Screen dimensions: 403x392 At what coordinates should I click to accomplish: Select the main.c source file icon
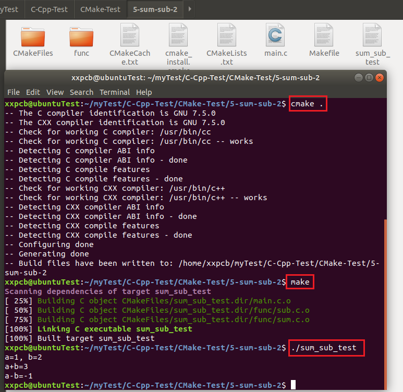coord(275,35)
